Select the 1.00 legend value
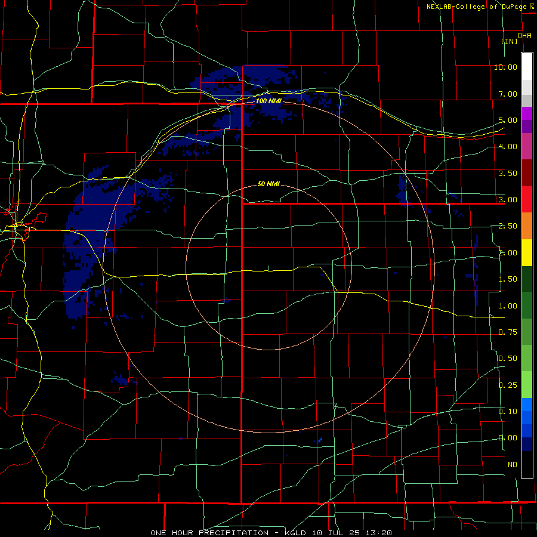This screenshot has height=537, width=537. [x=508, y=306]
